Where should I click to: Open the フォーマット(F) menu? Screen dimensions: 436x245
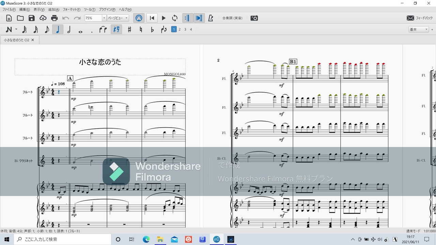coord(72,10)
